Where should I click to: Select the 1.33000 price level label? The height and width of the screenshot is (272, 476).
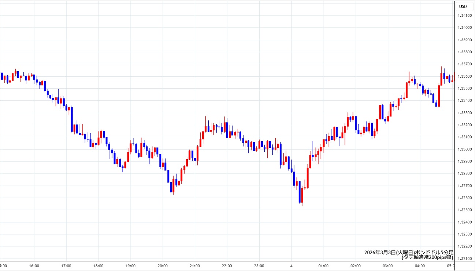point(464,149)
